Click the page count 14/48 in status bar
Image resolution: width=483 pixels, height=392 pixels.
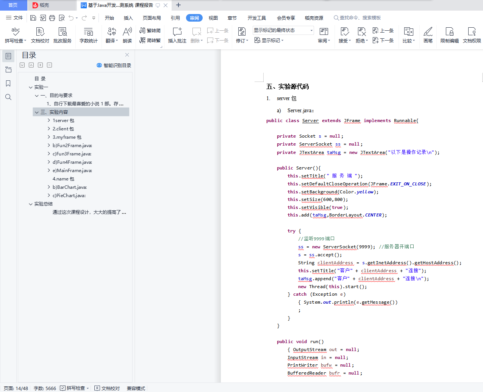[16, 388]
